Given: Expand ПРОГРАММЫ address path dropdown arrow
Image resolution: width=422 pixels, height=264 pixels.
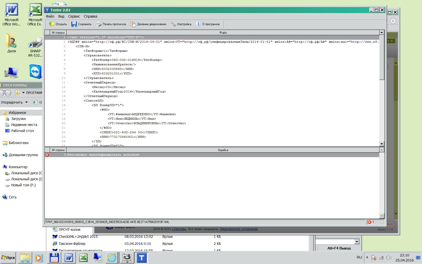Looking at the screenshot, I should (x=23, y=93).
